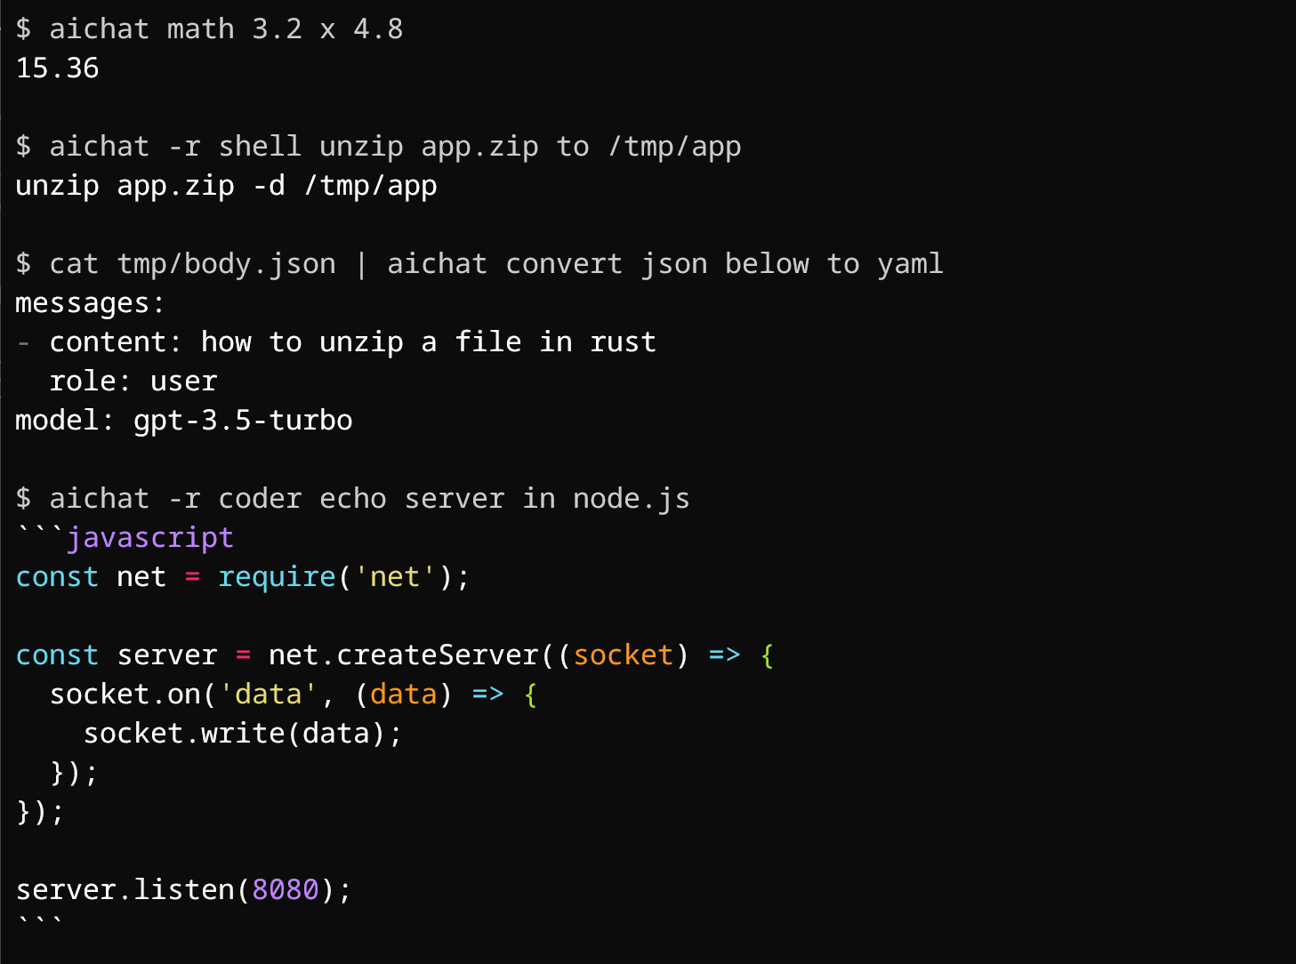Click the 'net' string literal
This screenshot has width=1296, height=964.
(x=395, y=577)
